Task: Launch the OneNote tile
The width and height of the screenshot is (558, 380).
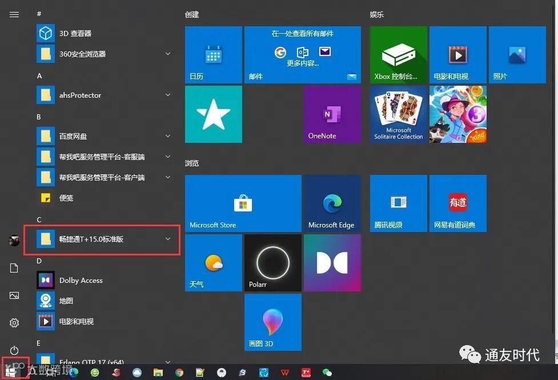Action: [x=332, y=114]
